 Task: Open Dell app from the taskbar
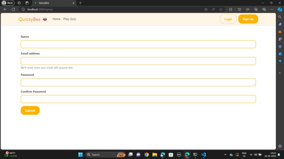(179, 155)
